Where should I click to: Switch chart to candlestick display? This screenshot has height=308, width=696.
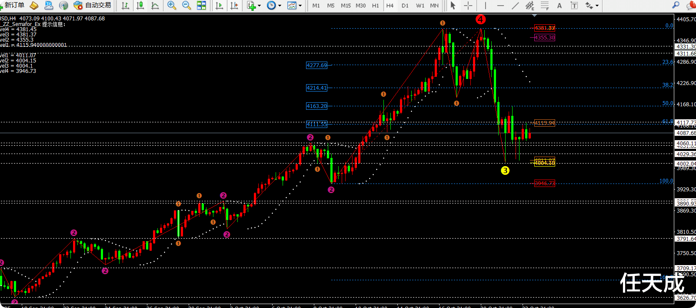coord(140,5)
